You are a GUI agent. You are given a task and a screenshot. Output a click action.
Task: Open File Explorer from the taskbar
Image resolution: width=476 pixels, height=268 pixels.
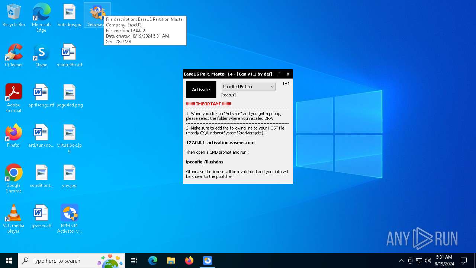click(x=171, y=261)
